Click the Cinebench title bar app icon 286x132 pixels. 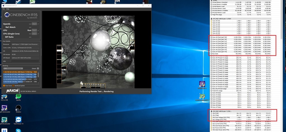(x=3, y=6)
